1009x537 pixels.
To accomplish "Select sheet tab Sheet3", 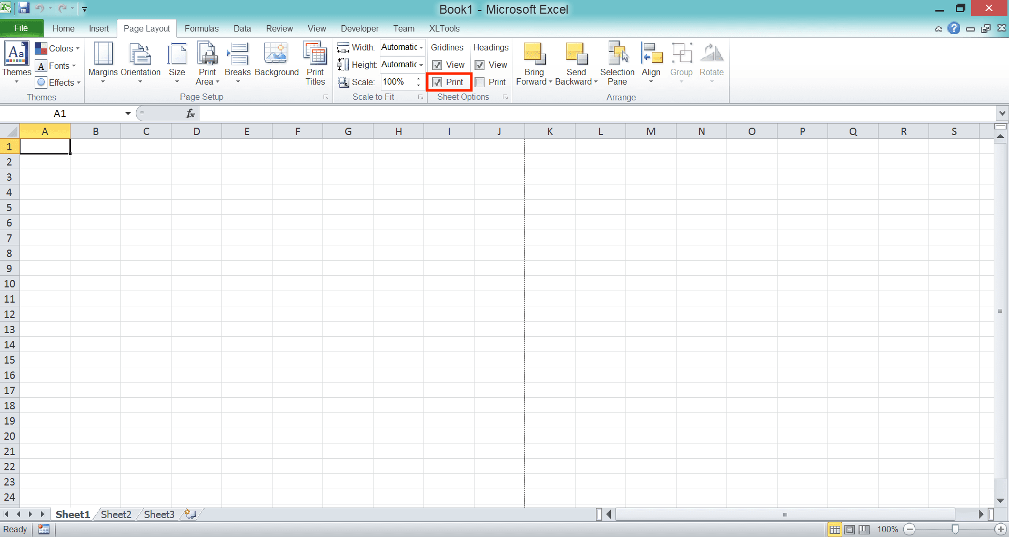I will coord(159,514).
